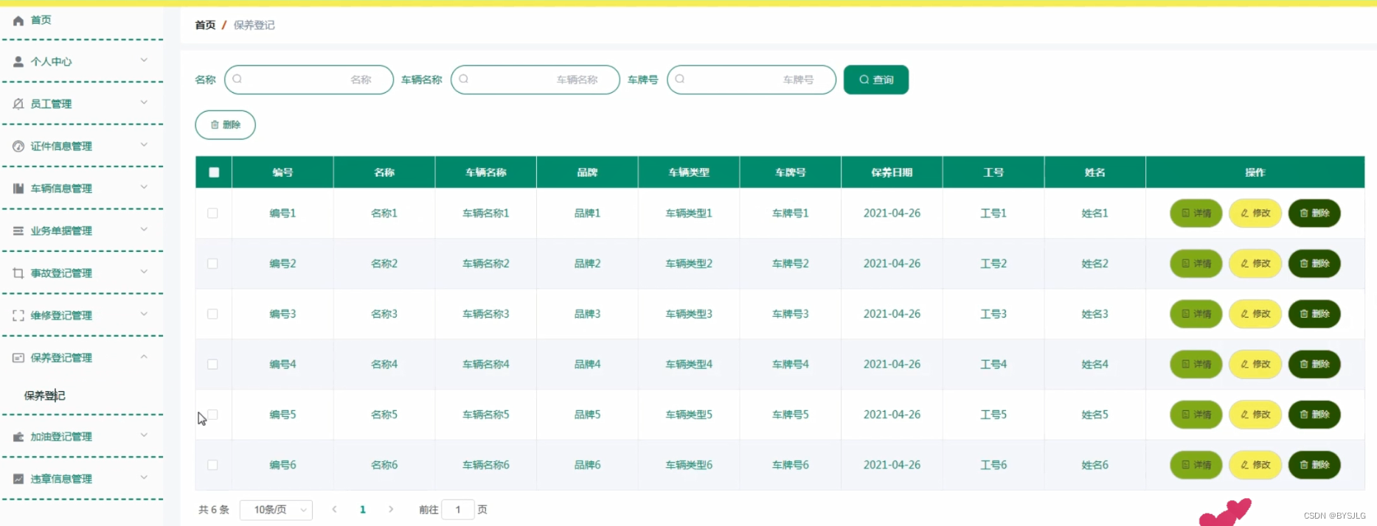Click 详情 for row 编号4

tap(1196, 364)
